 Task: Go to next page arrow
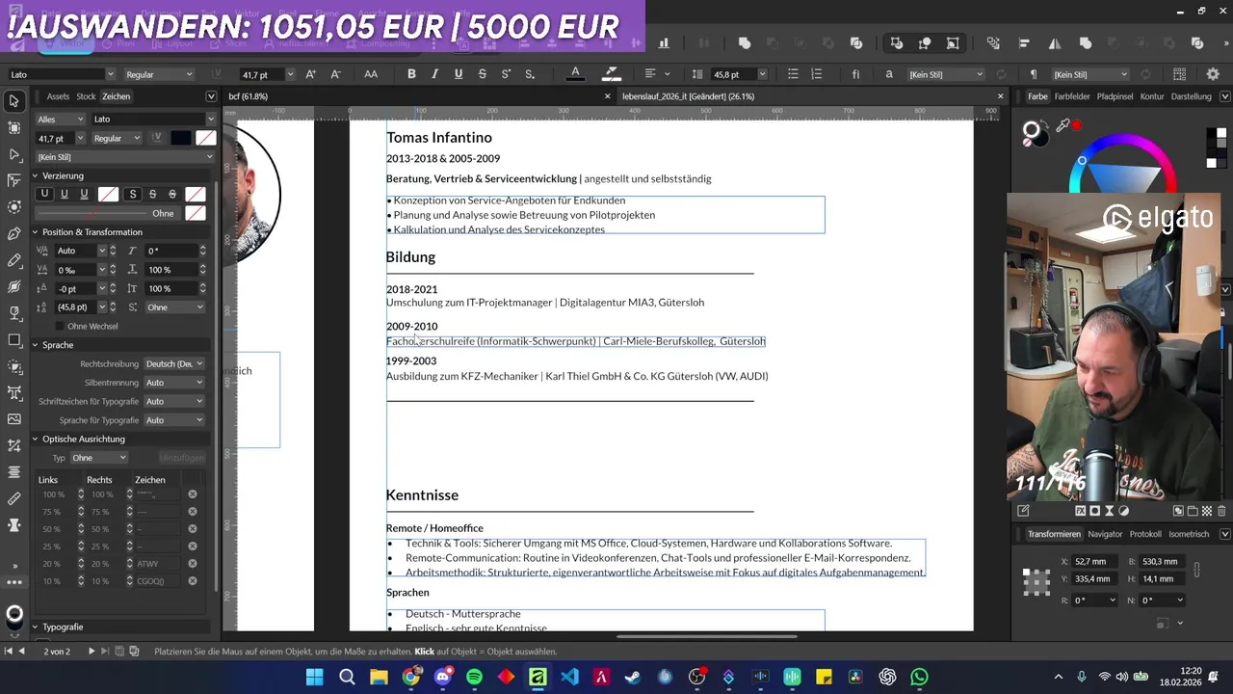click(x=92, y=652)
